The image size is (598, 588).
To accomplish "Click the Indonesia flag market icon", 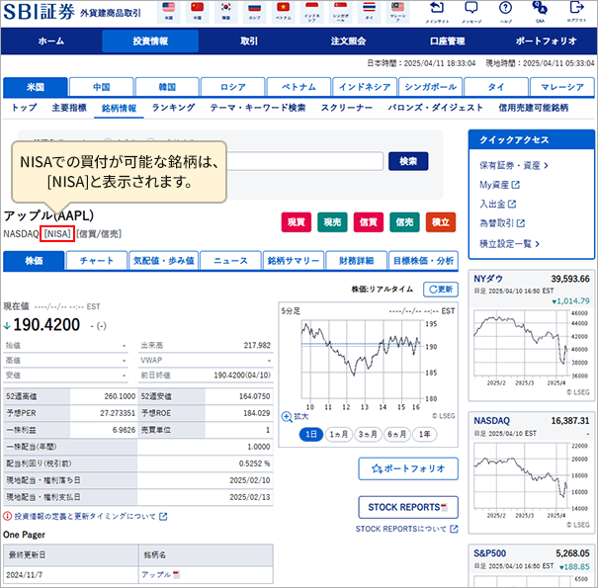I will click(x=311, y=12).
